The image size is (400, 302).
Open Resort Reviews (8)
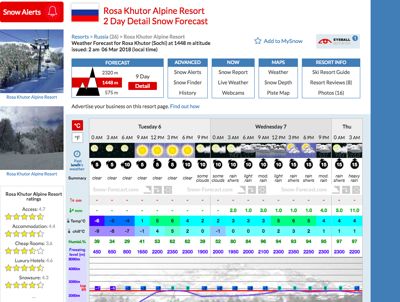click(x=331, y=82)
